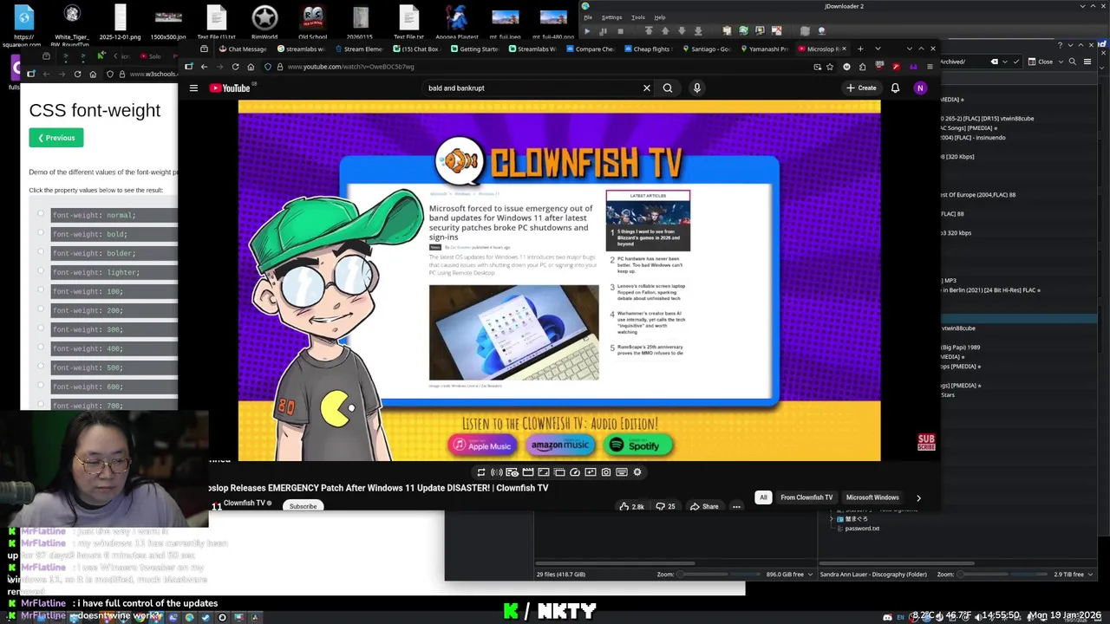Select the All filter chip
The width and height of the screenshot is (1110, 624).
coord(763,497)
